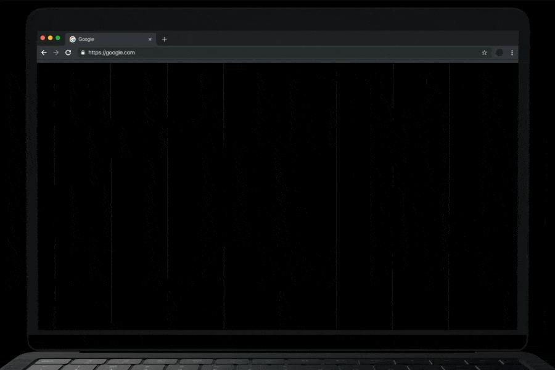Screen dimensions: 555x370
Task: Click the https://google.com URL text
Action: click(x=112, y=53)
